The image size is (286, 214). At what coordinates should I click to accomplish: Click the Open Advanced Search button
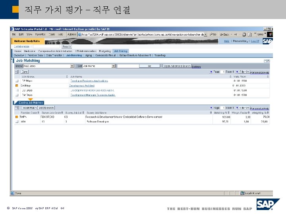[x=177, y=66]
